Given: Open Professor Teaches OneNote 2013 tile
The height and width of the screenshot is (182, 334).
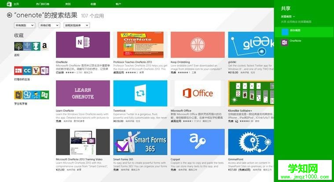Looking at the screenshot, I should tap(140, 45).
